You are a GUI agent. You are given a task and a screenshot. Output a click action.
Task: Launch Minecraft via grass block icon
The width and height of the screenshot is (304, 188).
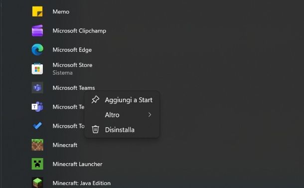pyautogui.click(x=37, y=145)
